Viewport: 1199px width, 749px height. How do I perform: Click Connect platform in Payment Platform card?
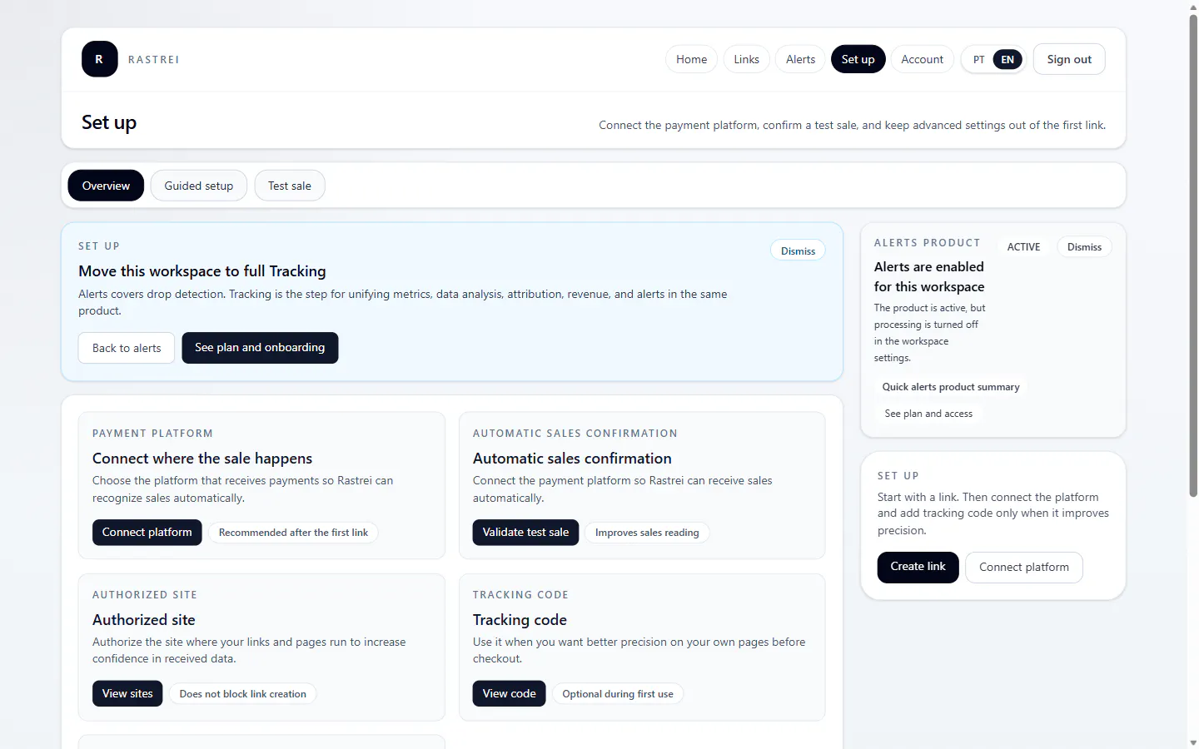coord(147,532)
